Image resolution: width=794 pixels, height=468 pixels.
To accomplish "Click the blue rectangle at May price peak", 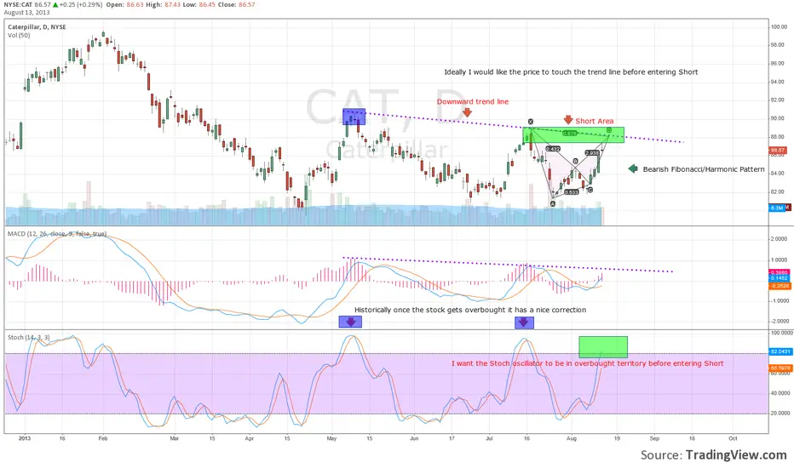I will pos(354,117).
